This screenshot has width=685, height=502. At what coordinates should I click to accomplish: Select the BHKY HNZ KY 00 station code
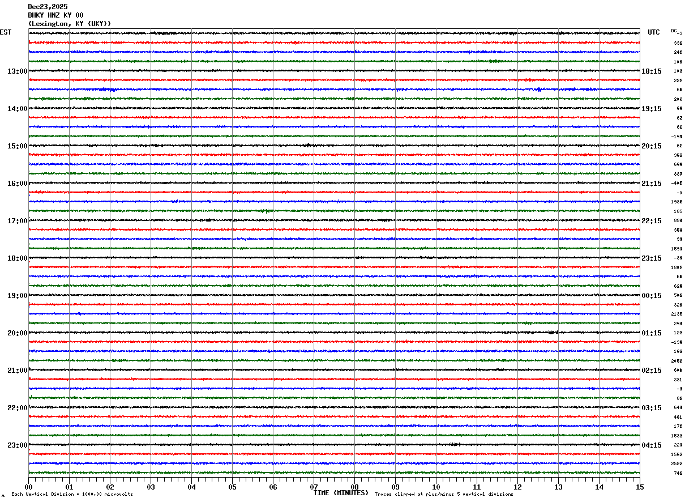55,15
